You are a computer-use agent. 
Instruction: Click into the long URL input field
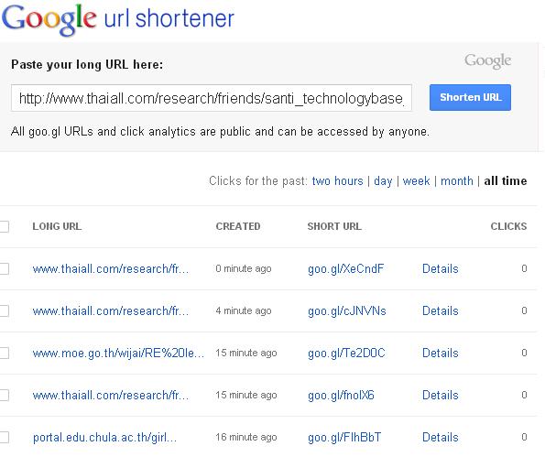212,98
